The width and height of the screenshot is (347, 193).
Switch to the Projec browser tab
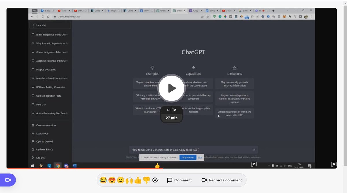click(x=113, y=11)
